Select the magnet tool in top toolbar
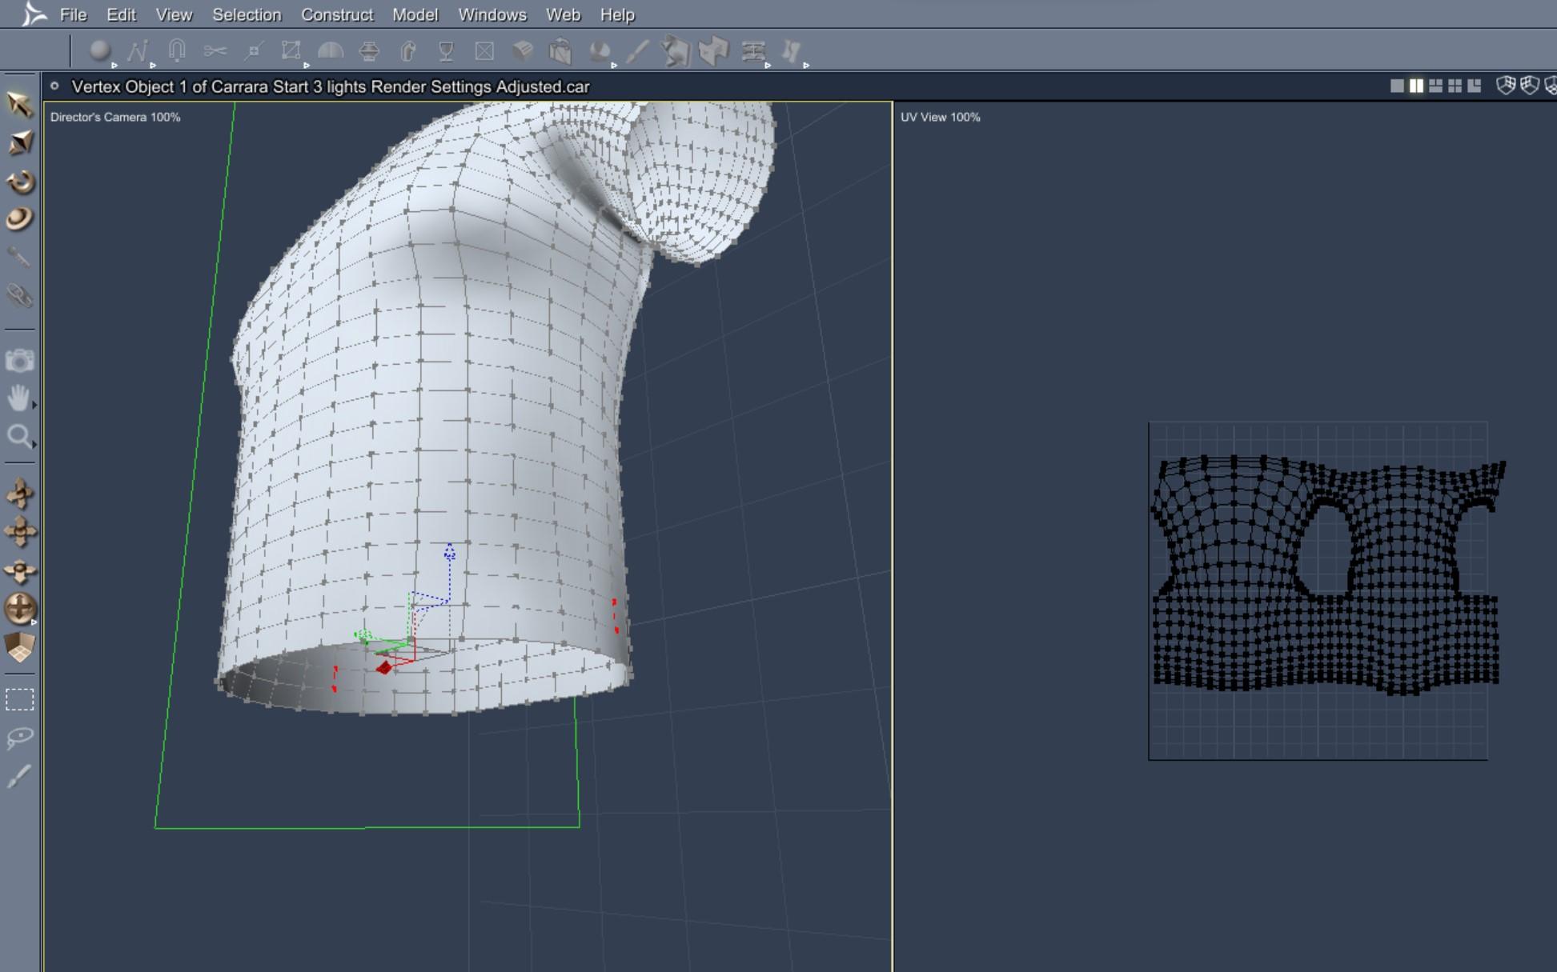Screen dimensions: 1557x972 pos(177,51)
